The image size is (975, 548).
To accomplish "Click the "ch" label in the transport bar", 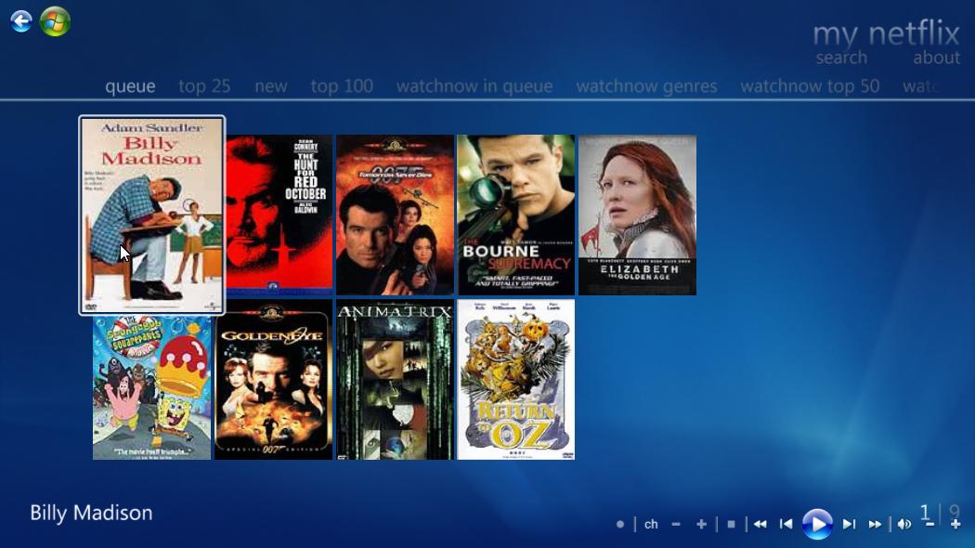I will (651, 525).
